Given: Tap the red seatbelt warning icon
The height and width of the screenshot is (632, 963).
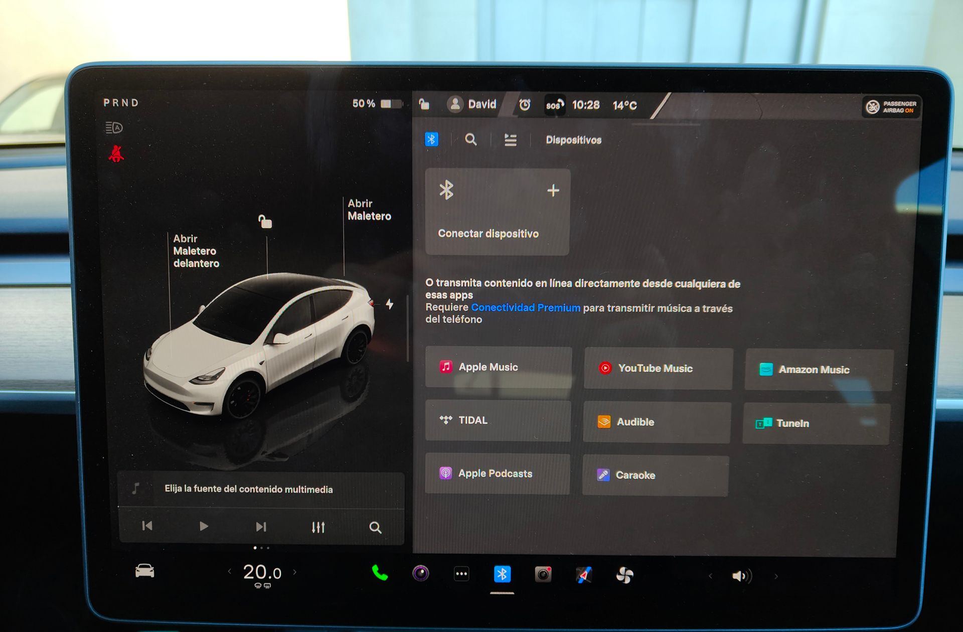Looking at the screenshot, I should [x=116, y=153].
